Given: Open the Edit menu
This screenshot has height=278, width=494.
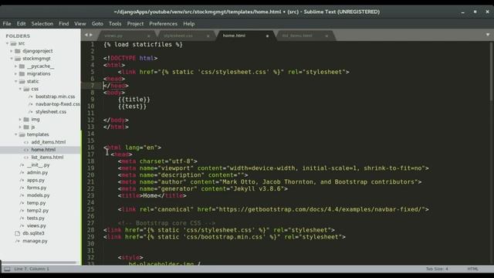Looking at the screenshot, I should pos(21,24).
